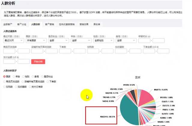This screenshot has height=126, width=192.
Task: Focus the minimum 停留时长 input field
Action: pyautogui.click(x=144, y=41)
